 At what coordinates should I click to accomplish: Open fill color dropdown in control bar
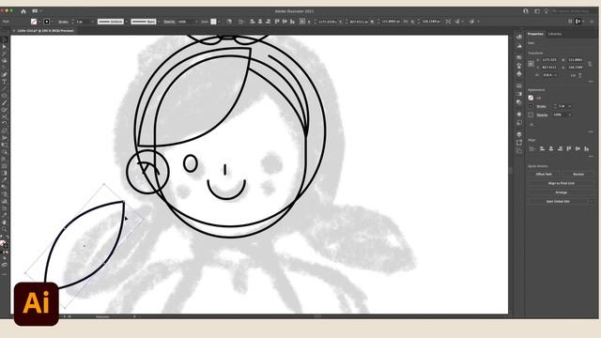pos(39,22)
